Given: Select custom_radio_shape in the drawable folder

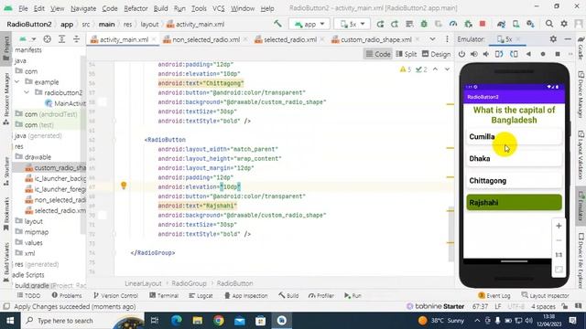Looking at the screenshot, I should pos(56,168).
